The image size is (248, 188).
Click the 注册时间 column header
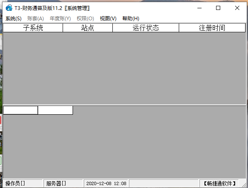pyautogui.click(x=212, y=28)
